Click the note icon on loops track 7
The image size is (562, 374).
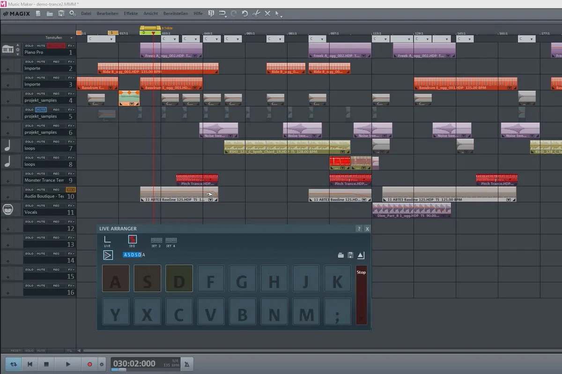(x=7, y=145)
